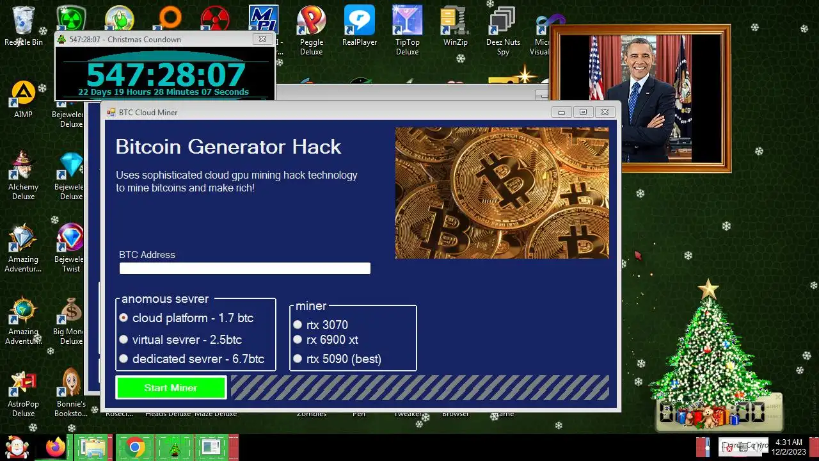819x461 pixels.
Task: Click the orange ring desktop icon
Action: tap(170, 17)
